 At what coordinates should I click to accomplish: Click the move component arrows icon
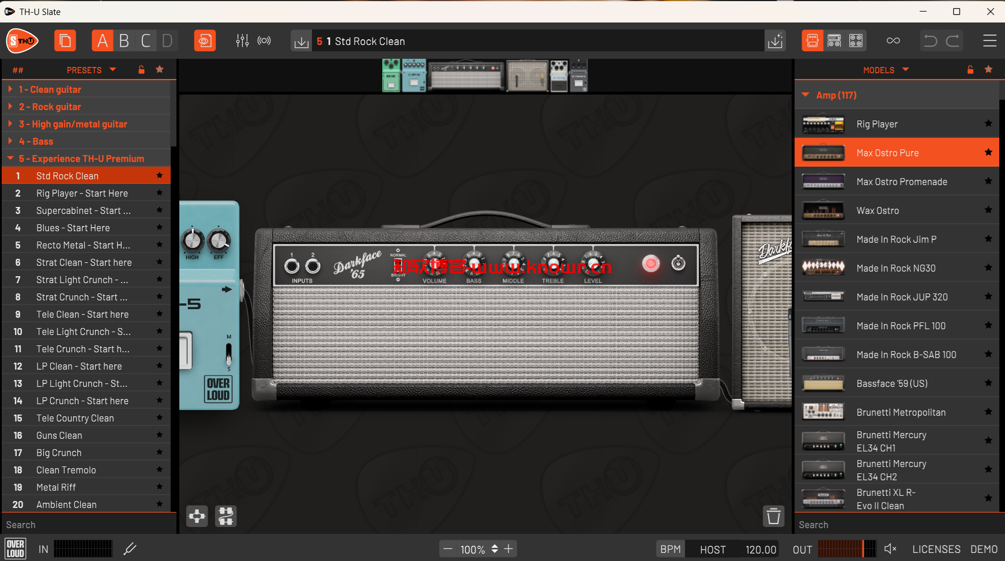pyautogui.click(x=197, y=516)
